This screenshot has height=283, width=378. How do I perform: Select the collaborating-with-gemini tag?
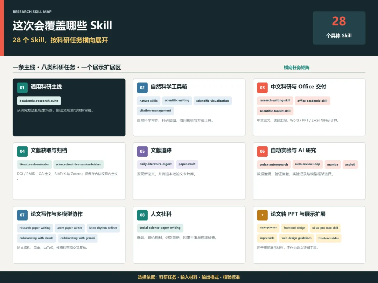(x=78, y=238)
